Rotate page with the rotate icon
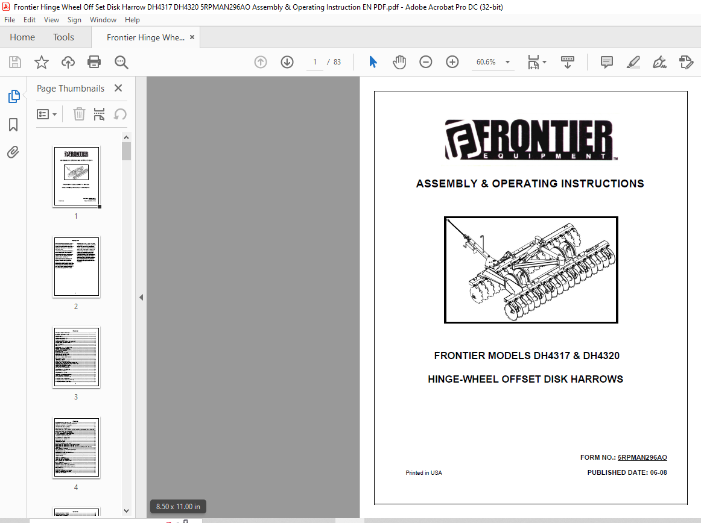 (x=120, y=114)
